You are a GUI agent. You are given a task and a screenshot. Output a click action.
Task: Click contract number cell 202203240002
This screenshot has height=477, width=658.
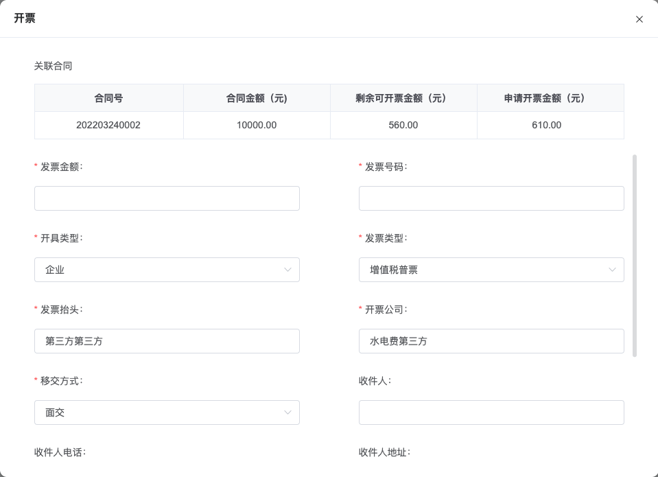[108, 125]
